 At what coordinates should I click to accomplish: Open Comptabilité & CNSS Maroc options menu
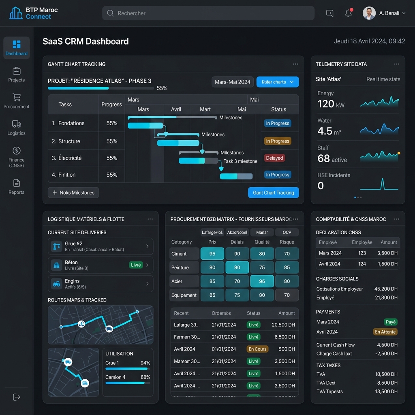[397, 219]
